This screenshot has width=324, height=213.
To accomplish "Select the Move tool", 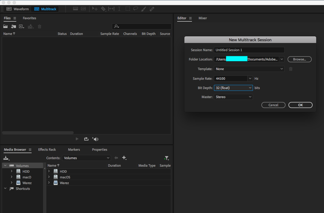I will (x=95, y=9).
